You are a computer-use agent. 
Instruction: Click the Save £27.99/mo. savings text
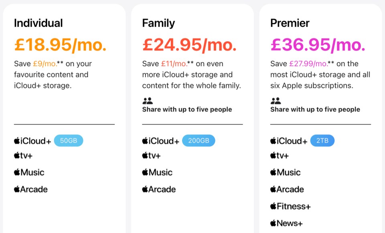pyautogui.click(x=299, y=64)
